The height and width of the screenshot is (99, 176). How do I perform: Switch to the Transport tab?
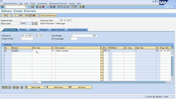(43, 30)
